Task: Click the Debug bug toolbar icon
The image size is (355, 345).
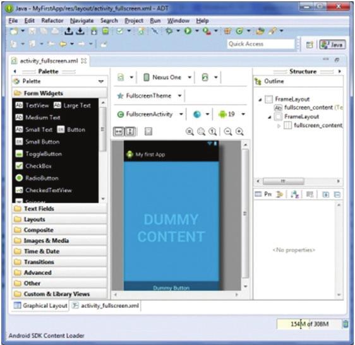Action: click(x=169, y=31)
